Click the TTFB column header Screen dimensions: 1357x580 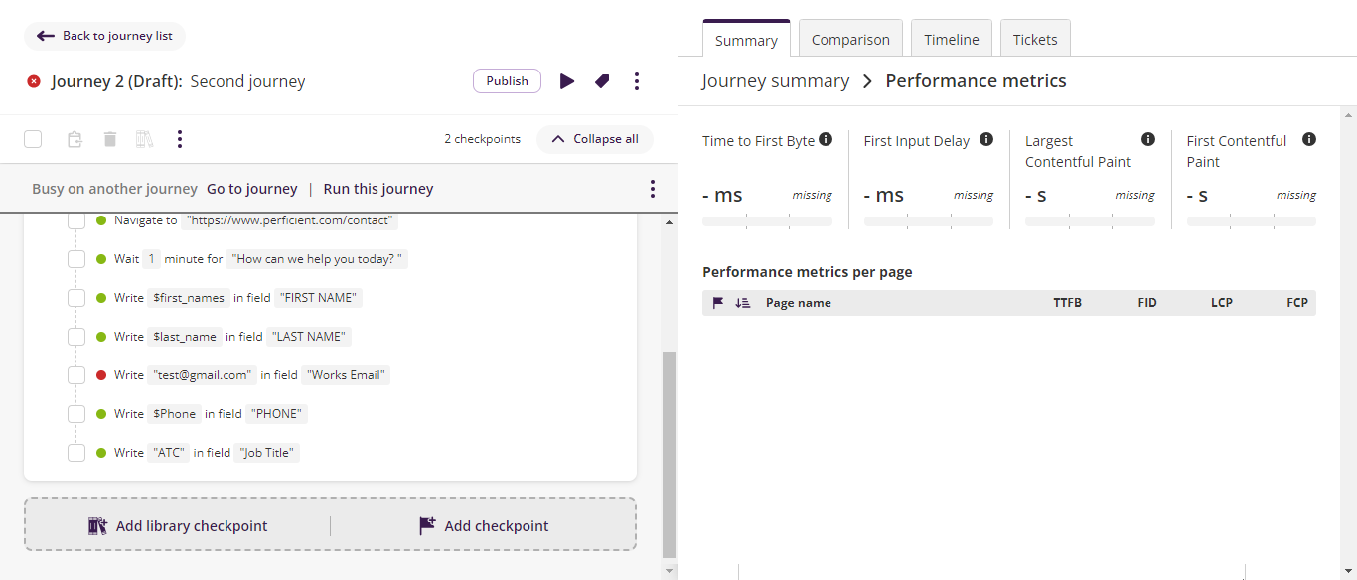[1068, 303]
